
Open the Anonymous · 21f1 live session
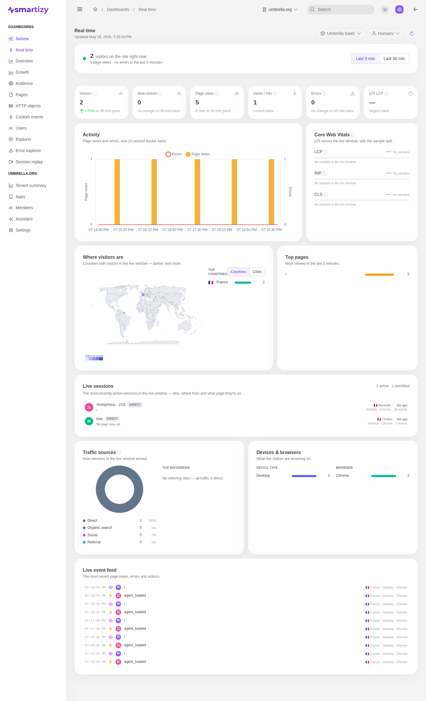(246, 407)
